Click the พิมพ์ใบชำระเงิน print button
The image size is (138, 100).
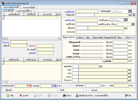tap(84, 96)
